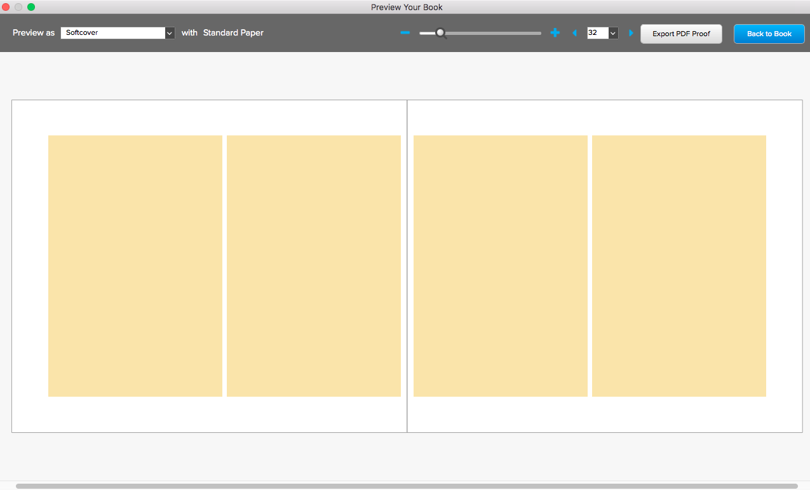The width and height of the screenshot is (810, 490).
Task: Click the Standard Paper label
Action: coord(233,32)
